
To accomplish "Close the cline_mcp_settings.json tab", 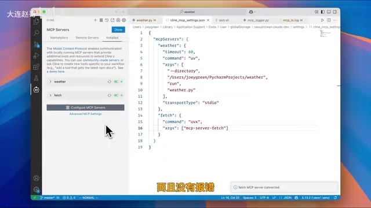I will click(x=208, y=20).
